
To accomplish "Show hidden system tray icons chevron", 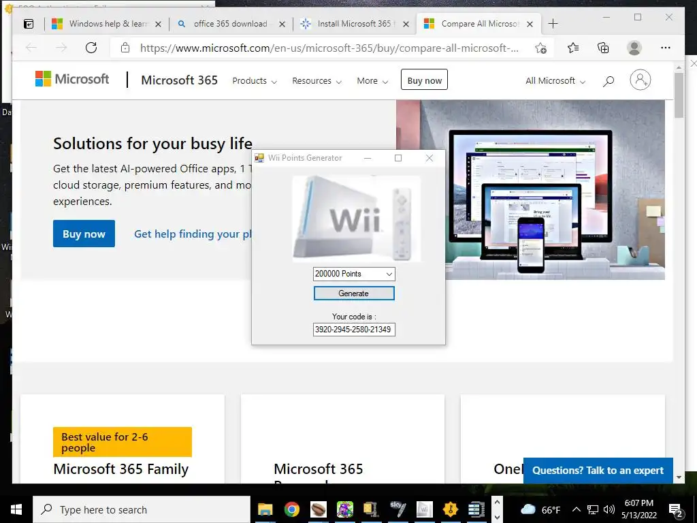I will coord(576,509).
